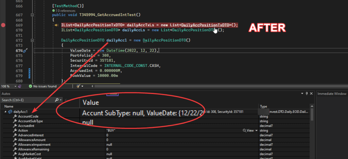
Task: Collapse the dailyAcc1 variable node
Action: point(5,112)
